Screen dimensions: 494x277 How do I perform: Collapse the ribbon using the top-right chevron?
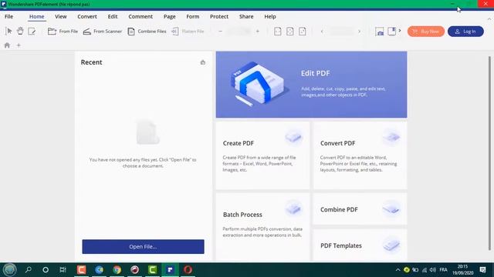click(x=489, y=19)
